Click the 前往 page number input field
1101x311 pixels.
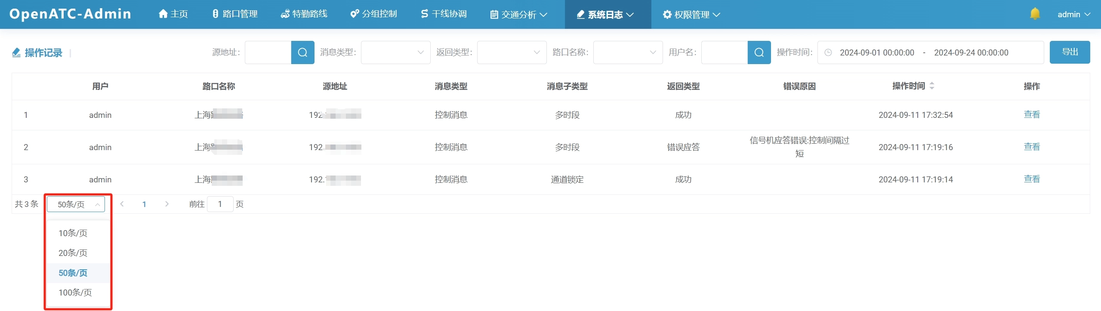[220, 204]
